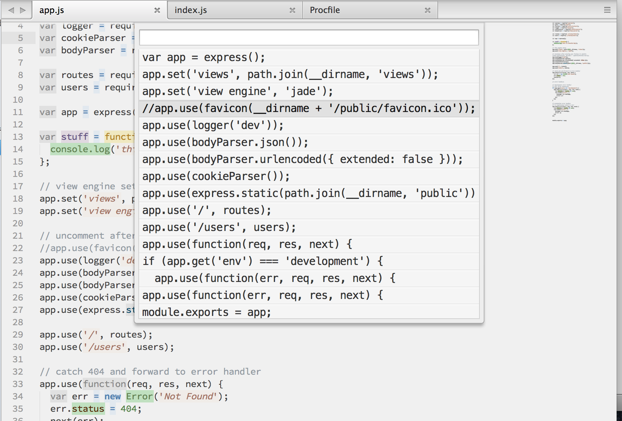Go to previous tab with left arrow

click(11, 10)
